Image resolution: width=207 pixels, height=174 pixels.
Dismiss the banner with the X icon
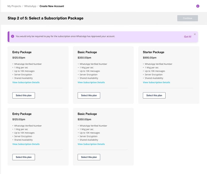[x=195, y=34]
